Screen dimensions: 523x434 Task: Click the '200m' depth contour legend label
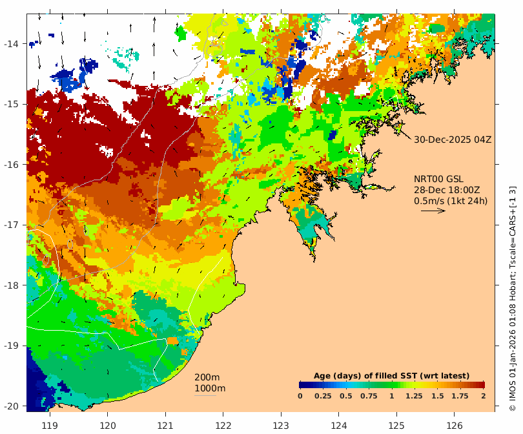tap(207, 377)
